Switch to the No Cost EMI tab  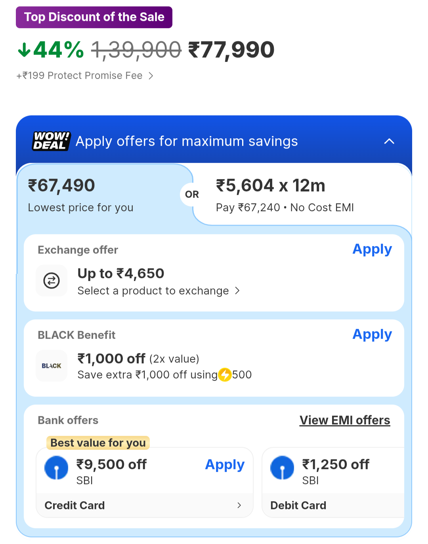[x=301, y=195]
